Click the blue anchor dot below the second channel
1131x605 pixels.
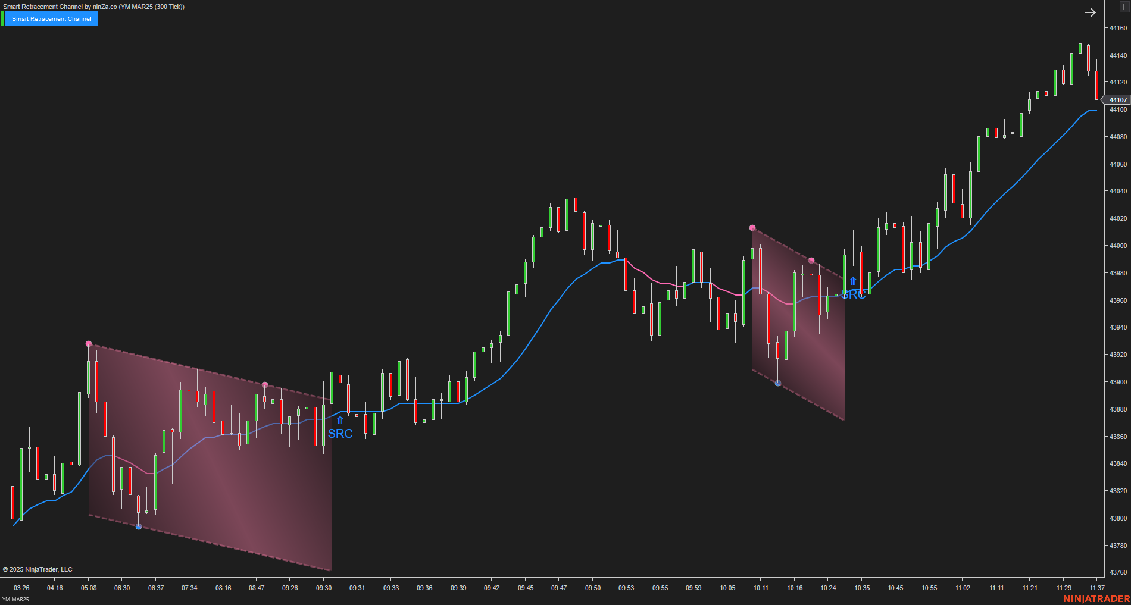click(x=778, y=383)
